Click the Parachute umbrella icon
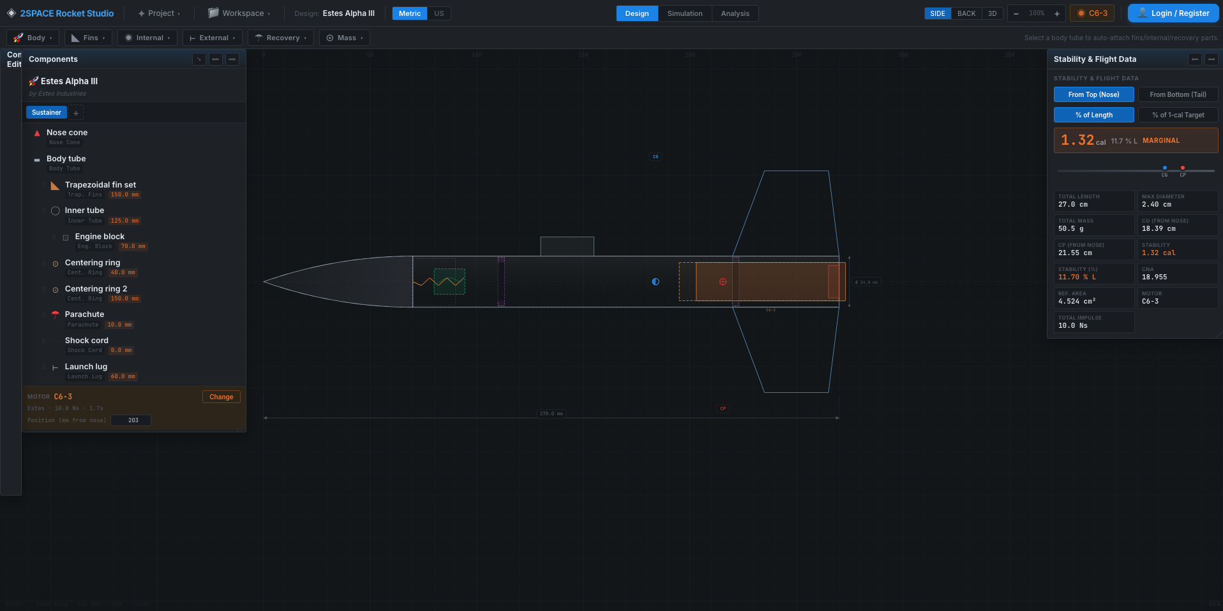The width and height of the screenshot is (1223, 611). 56,315
